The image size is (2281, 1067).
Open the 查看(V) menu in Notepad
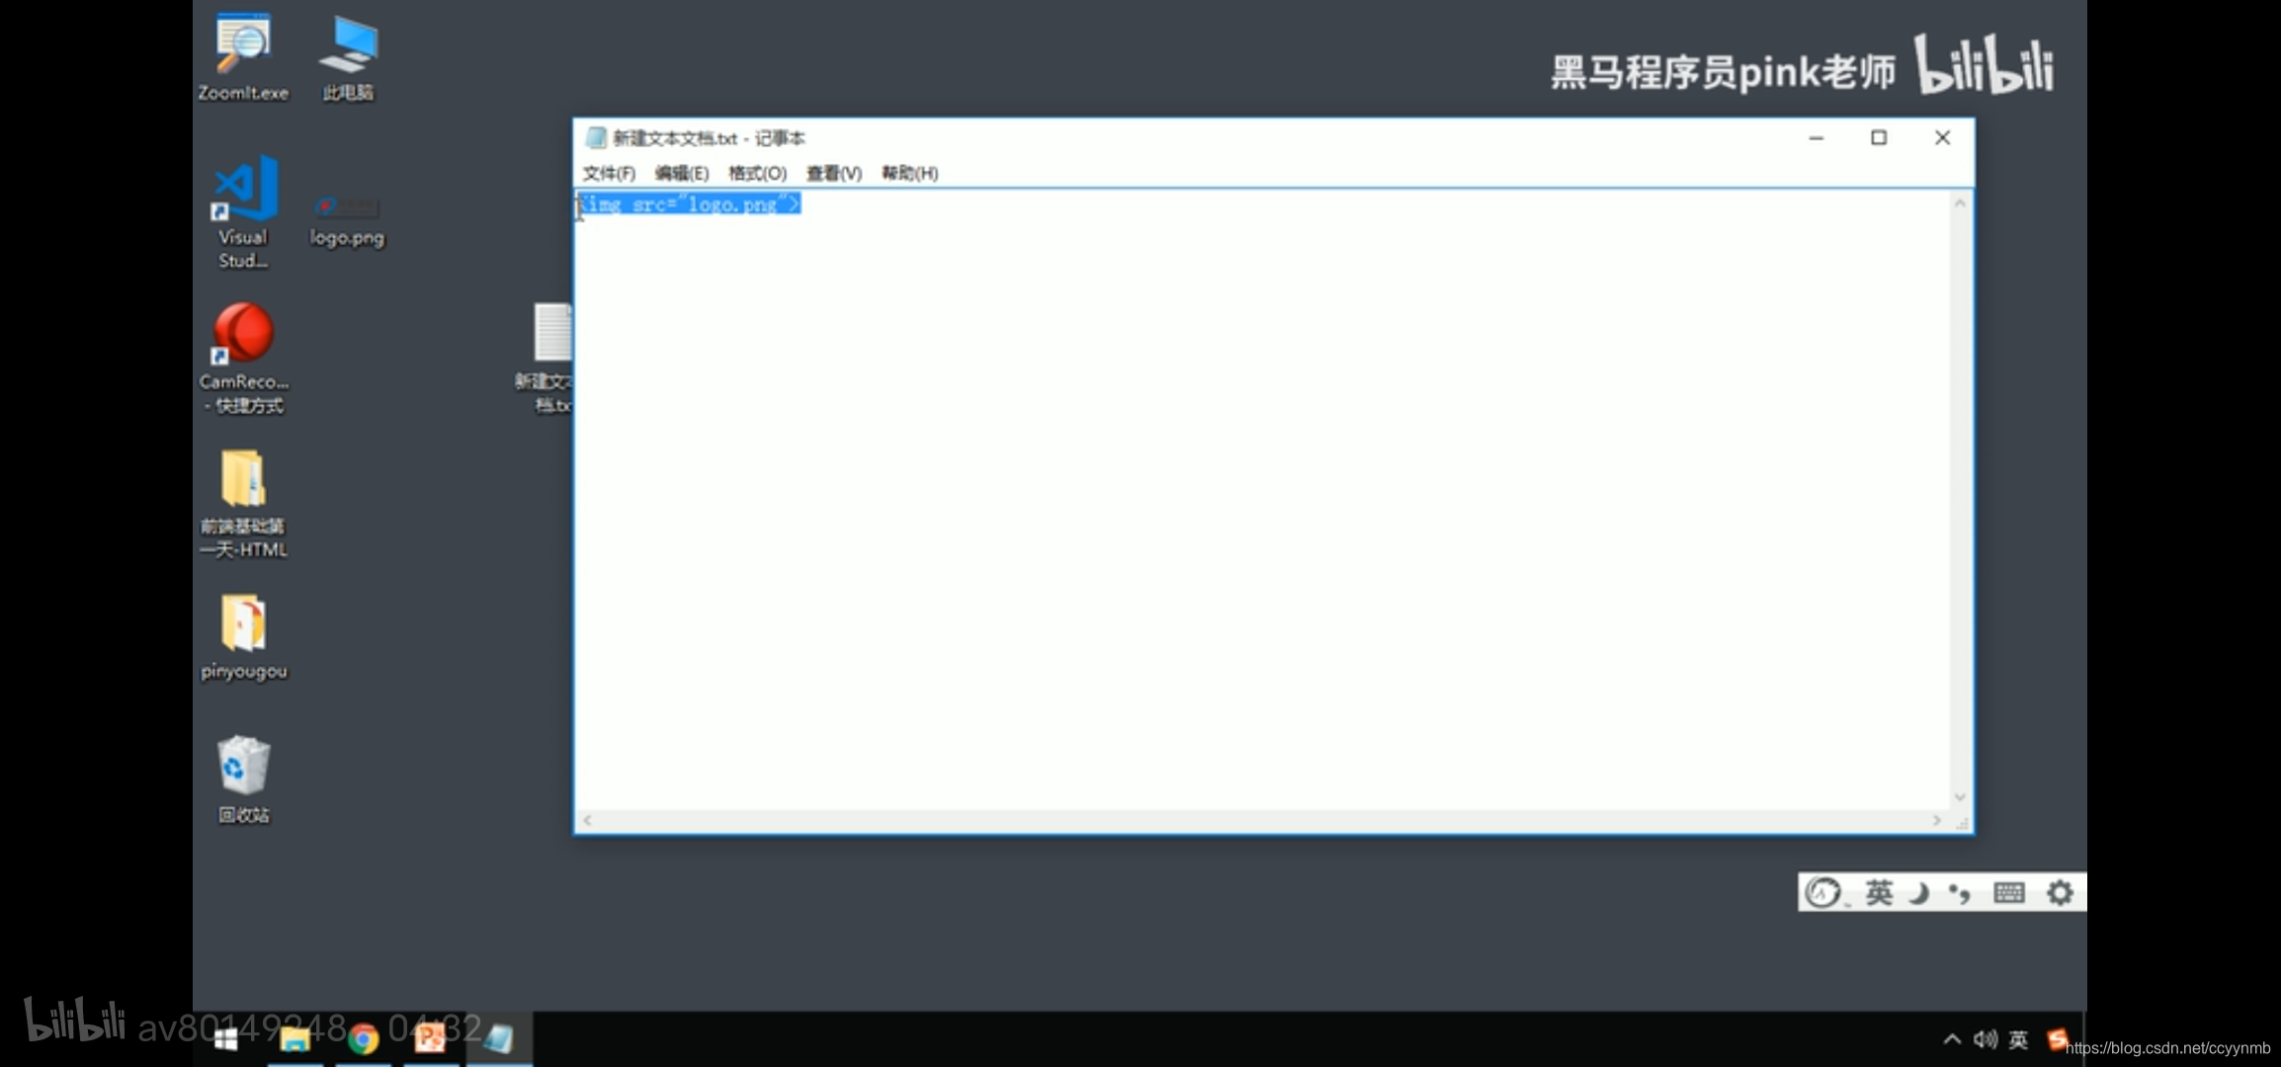pyautogui.click(x=834, y=173)
